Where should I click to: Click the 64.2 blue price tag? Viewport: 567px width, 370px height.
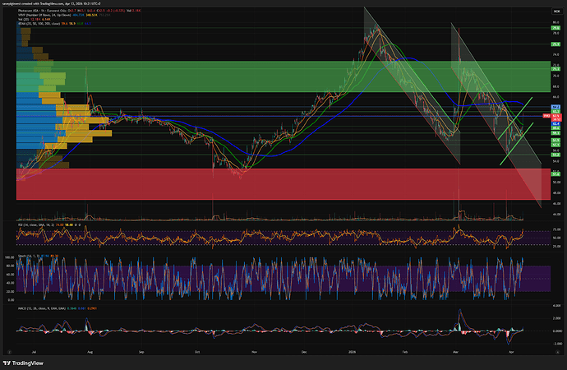click(x=555, y=108)
